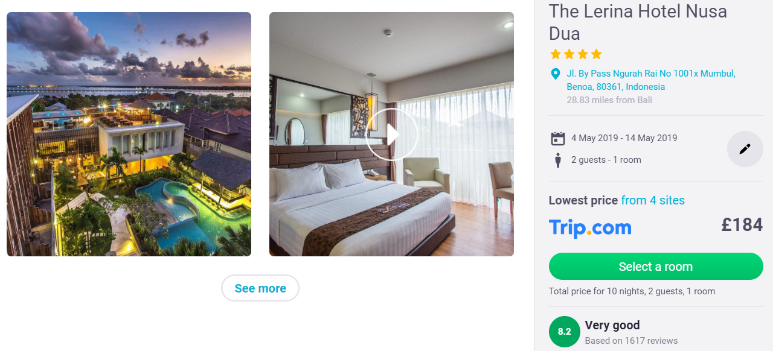Play the hotel room video
This screenshot has height=351, width=773.
392,134
